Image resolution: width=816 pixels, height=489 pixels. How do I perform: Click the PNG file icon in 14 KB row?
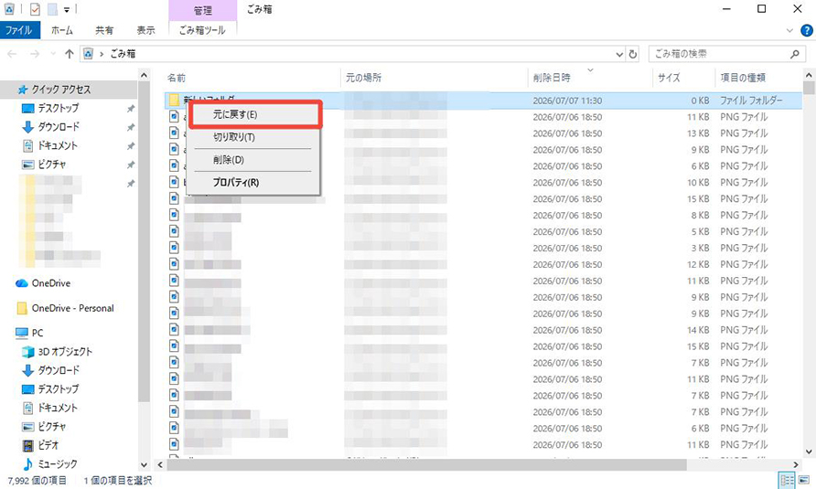point(174,330)
